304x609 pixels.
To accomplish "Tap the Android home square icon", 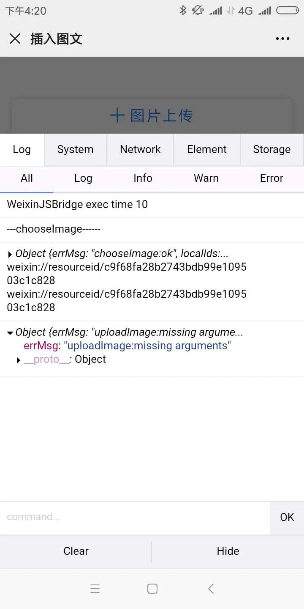I will click(x=152, y=588).
